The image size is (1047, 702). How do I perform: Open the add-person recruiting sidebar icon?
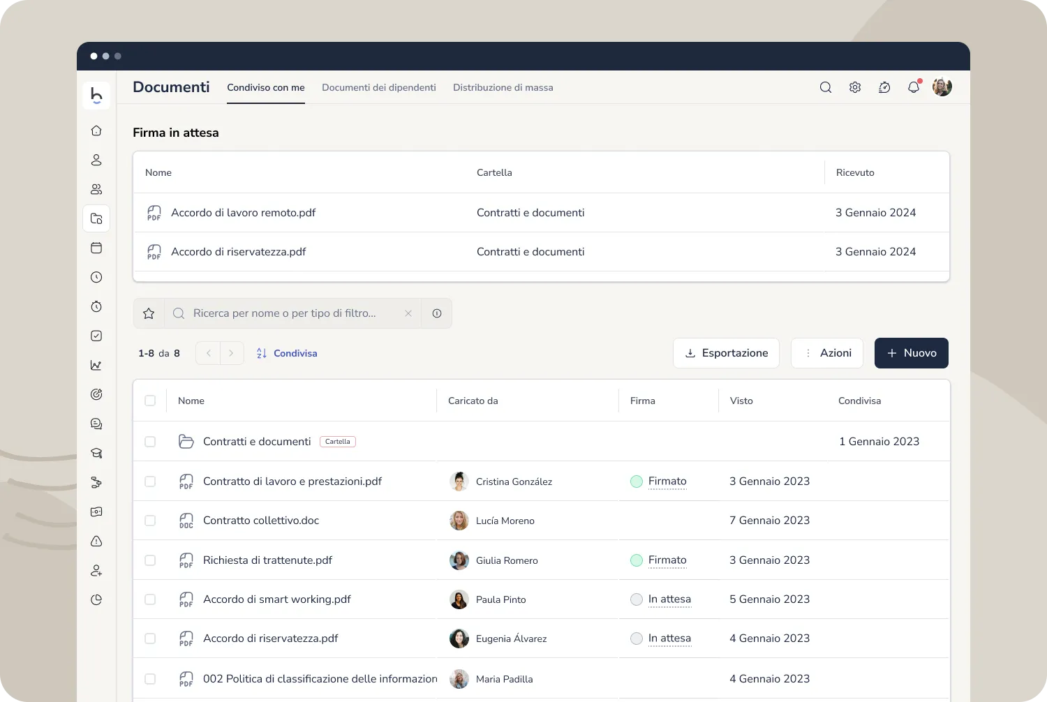[x=96, y=570]
